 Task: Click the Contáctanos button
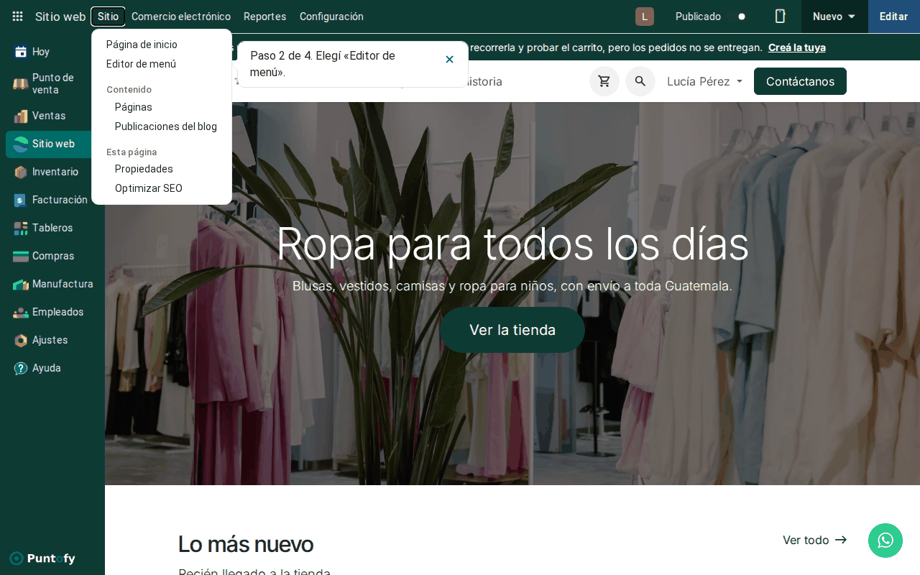click(800, 81)
